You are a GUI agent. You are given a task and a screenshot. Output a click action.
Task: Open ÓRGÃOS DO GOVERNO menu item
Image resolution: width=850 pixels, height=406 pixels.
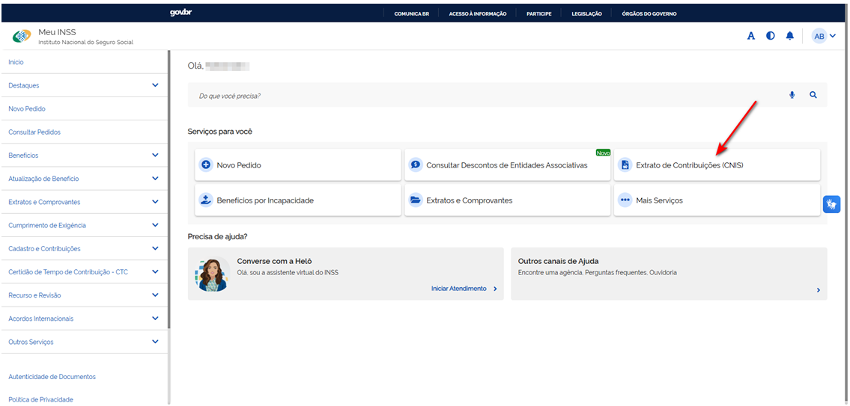(x=649, y=14)
